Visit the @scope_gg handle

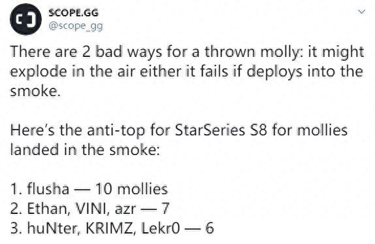pyautogui.click(x=76, y=26)
